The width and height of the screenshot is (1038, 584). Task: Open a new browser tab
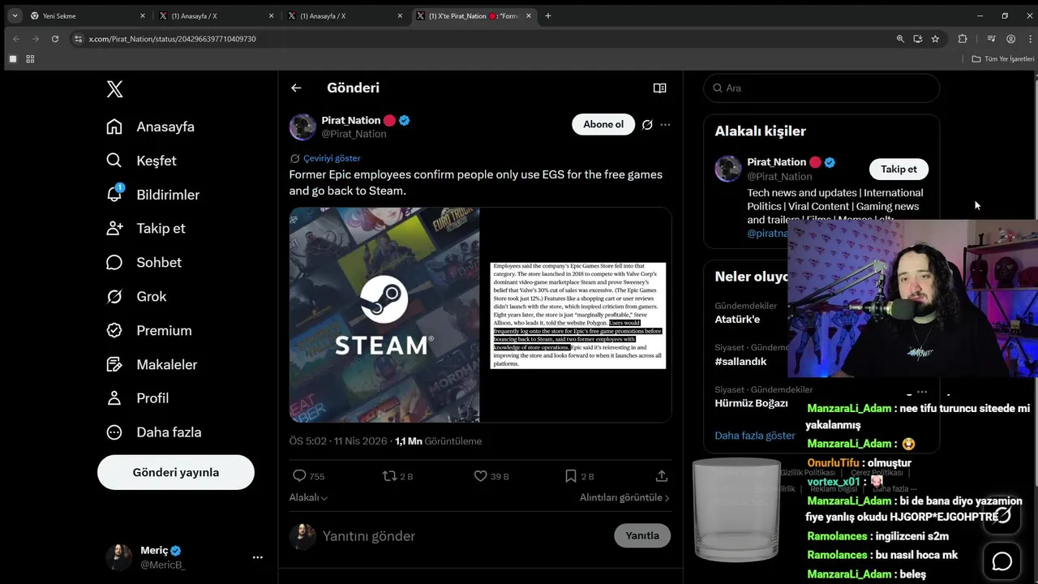tap(548, 15)
